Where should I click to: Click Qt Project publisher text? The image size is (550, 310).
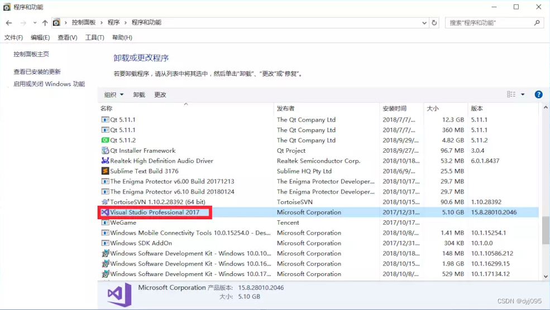tap(291, 151)
